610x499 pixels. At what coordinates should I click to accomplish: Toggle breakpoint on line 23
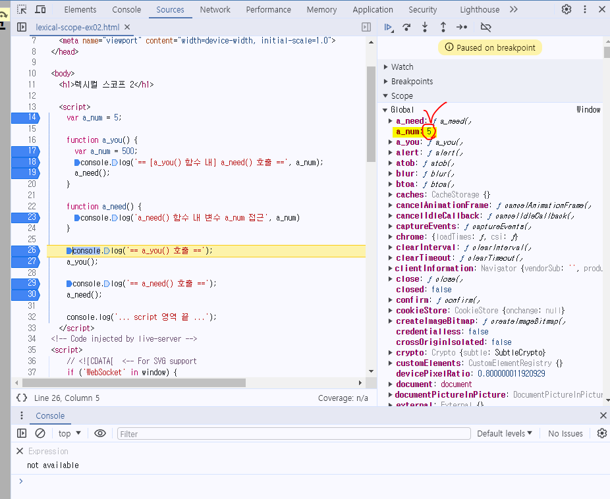25,217
